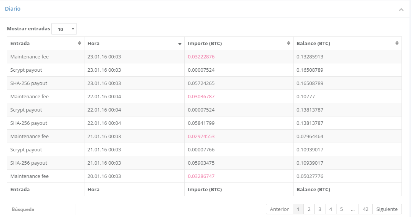This screenshot has height=217, width=411.
Task: Select balance 0.13285913
Action: tap(310, 57)
